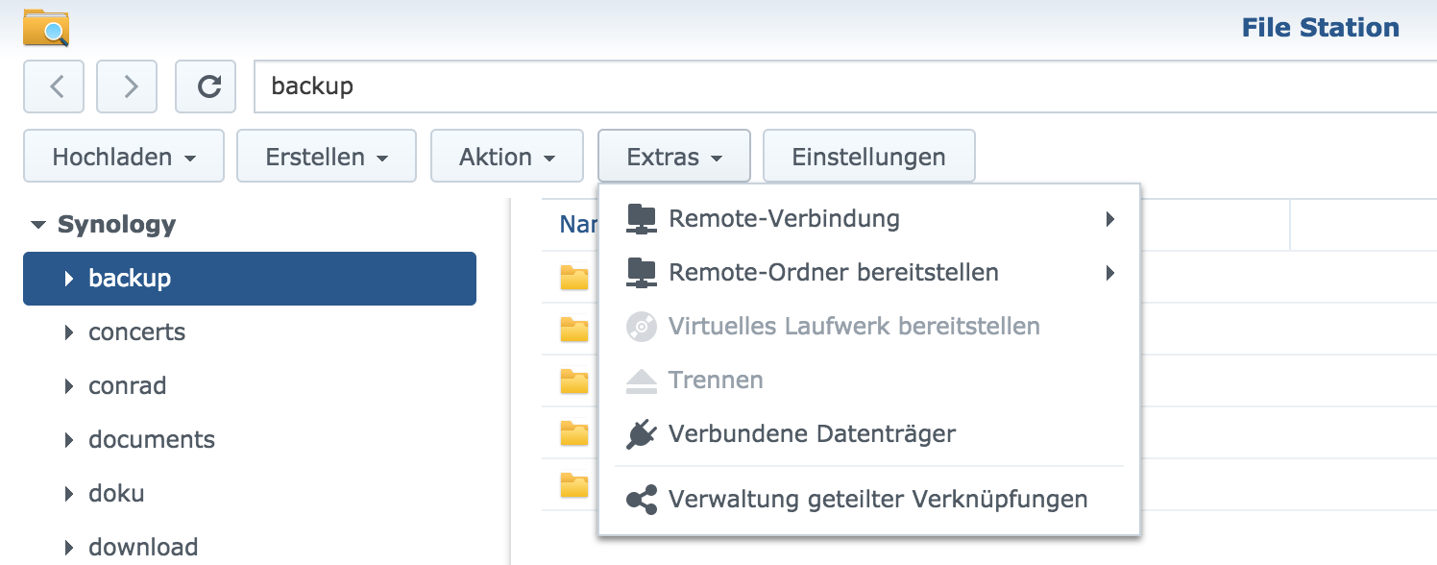Screen dimensions: 1437x565
Task: Open the Erstellen dropdown menu
Action: (x=327, y=157)
